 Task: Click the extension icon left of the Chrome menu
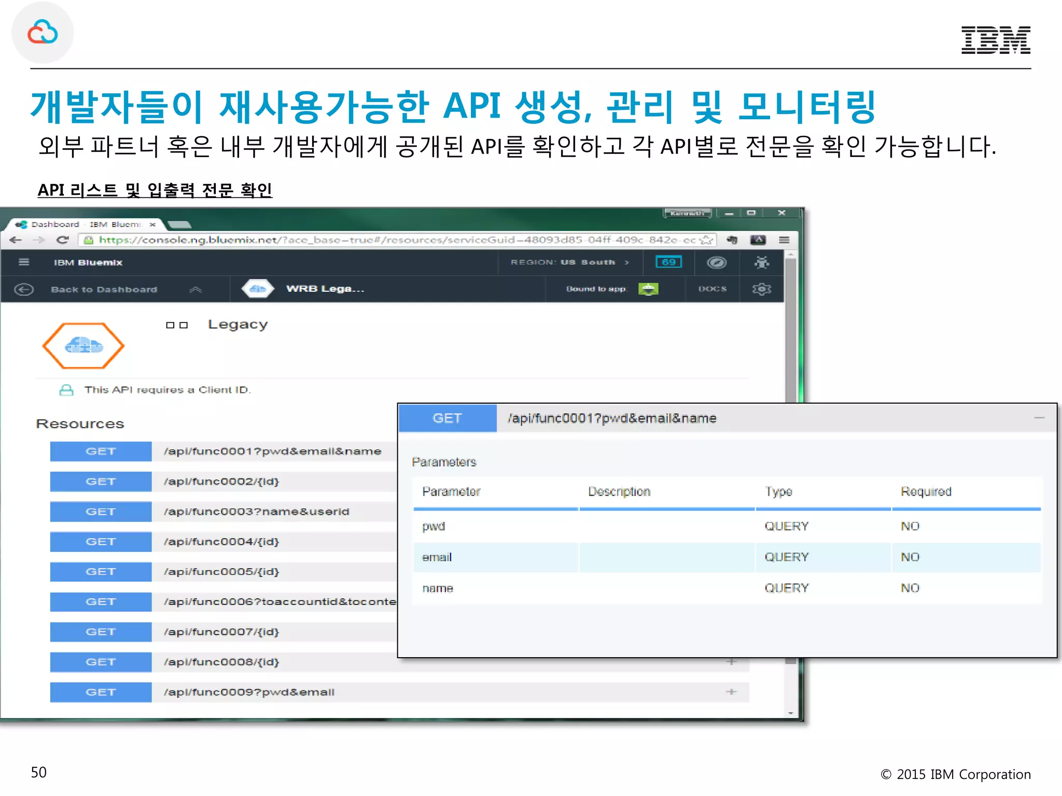point(758,240)
